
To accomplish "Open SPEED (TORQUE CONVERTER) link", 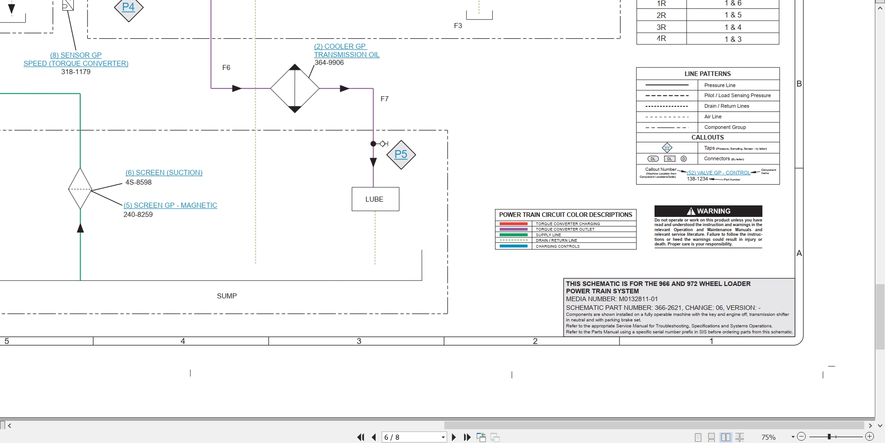I will 76,64.
